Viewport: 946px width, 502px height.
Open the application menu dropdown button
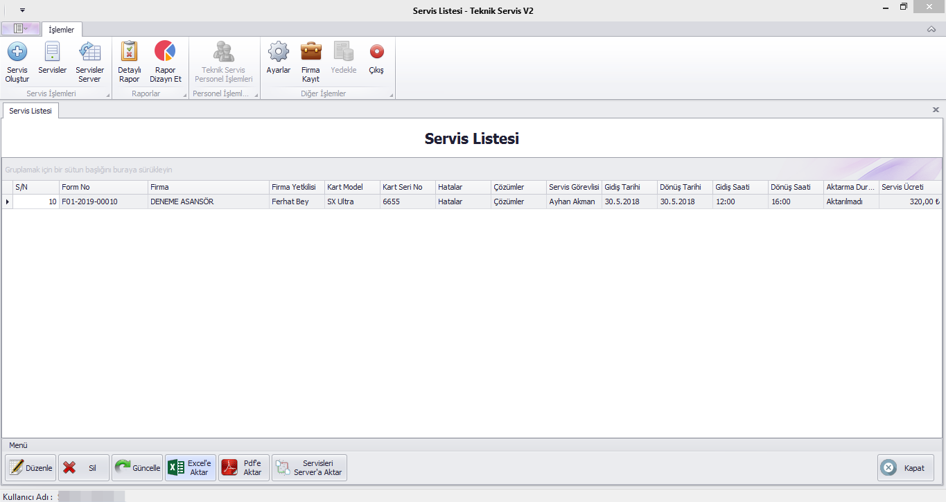pos(20,28)
